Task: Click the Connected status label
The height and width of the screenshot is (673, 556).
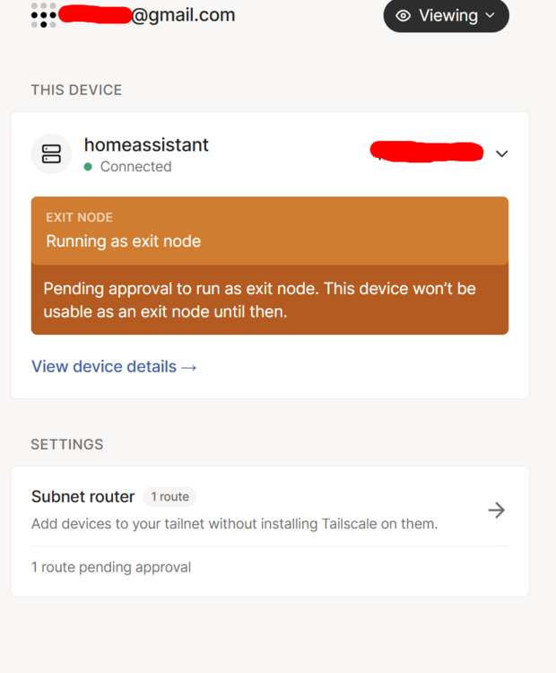Action: pos(135,167)
